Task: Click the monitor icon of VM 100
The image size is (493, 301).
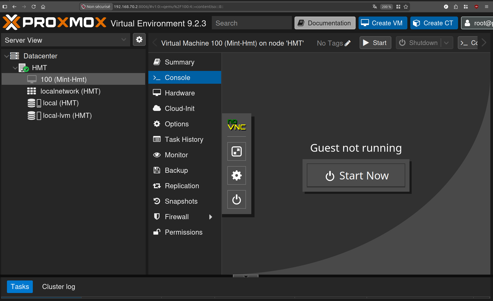Action: [32, 79]
